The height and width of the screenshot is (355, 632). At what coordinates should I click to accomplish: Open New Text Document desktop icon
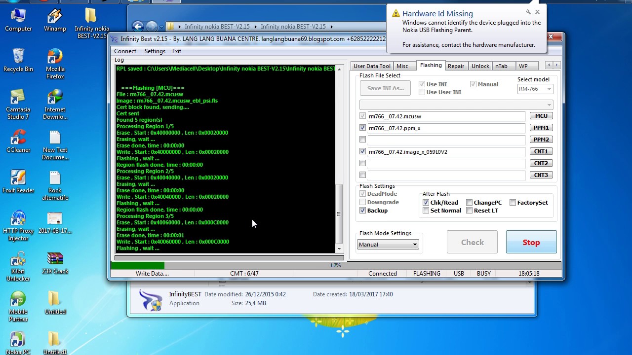[x=55, y=144]
